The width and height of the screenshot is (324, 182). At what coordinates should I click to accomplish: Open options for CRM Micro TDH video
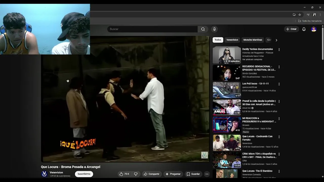coord(279,154)
